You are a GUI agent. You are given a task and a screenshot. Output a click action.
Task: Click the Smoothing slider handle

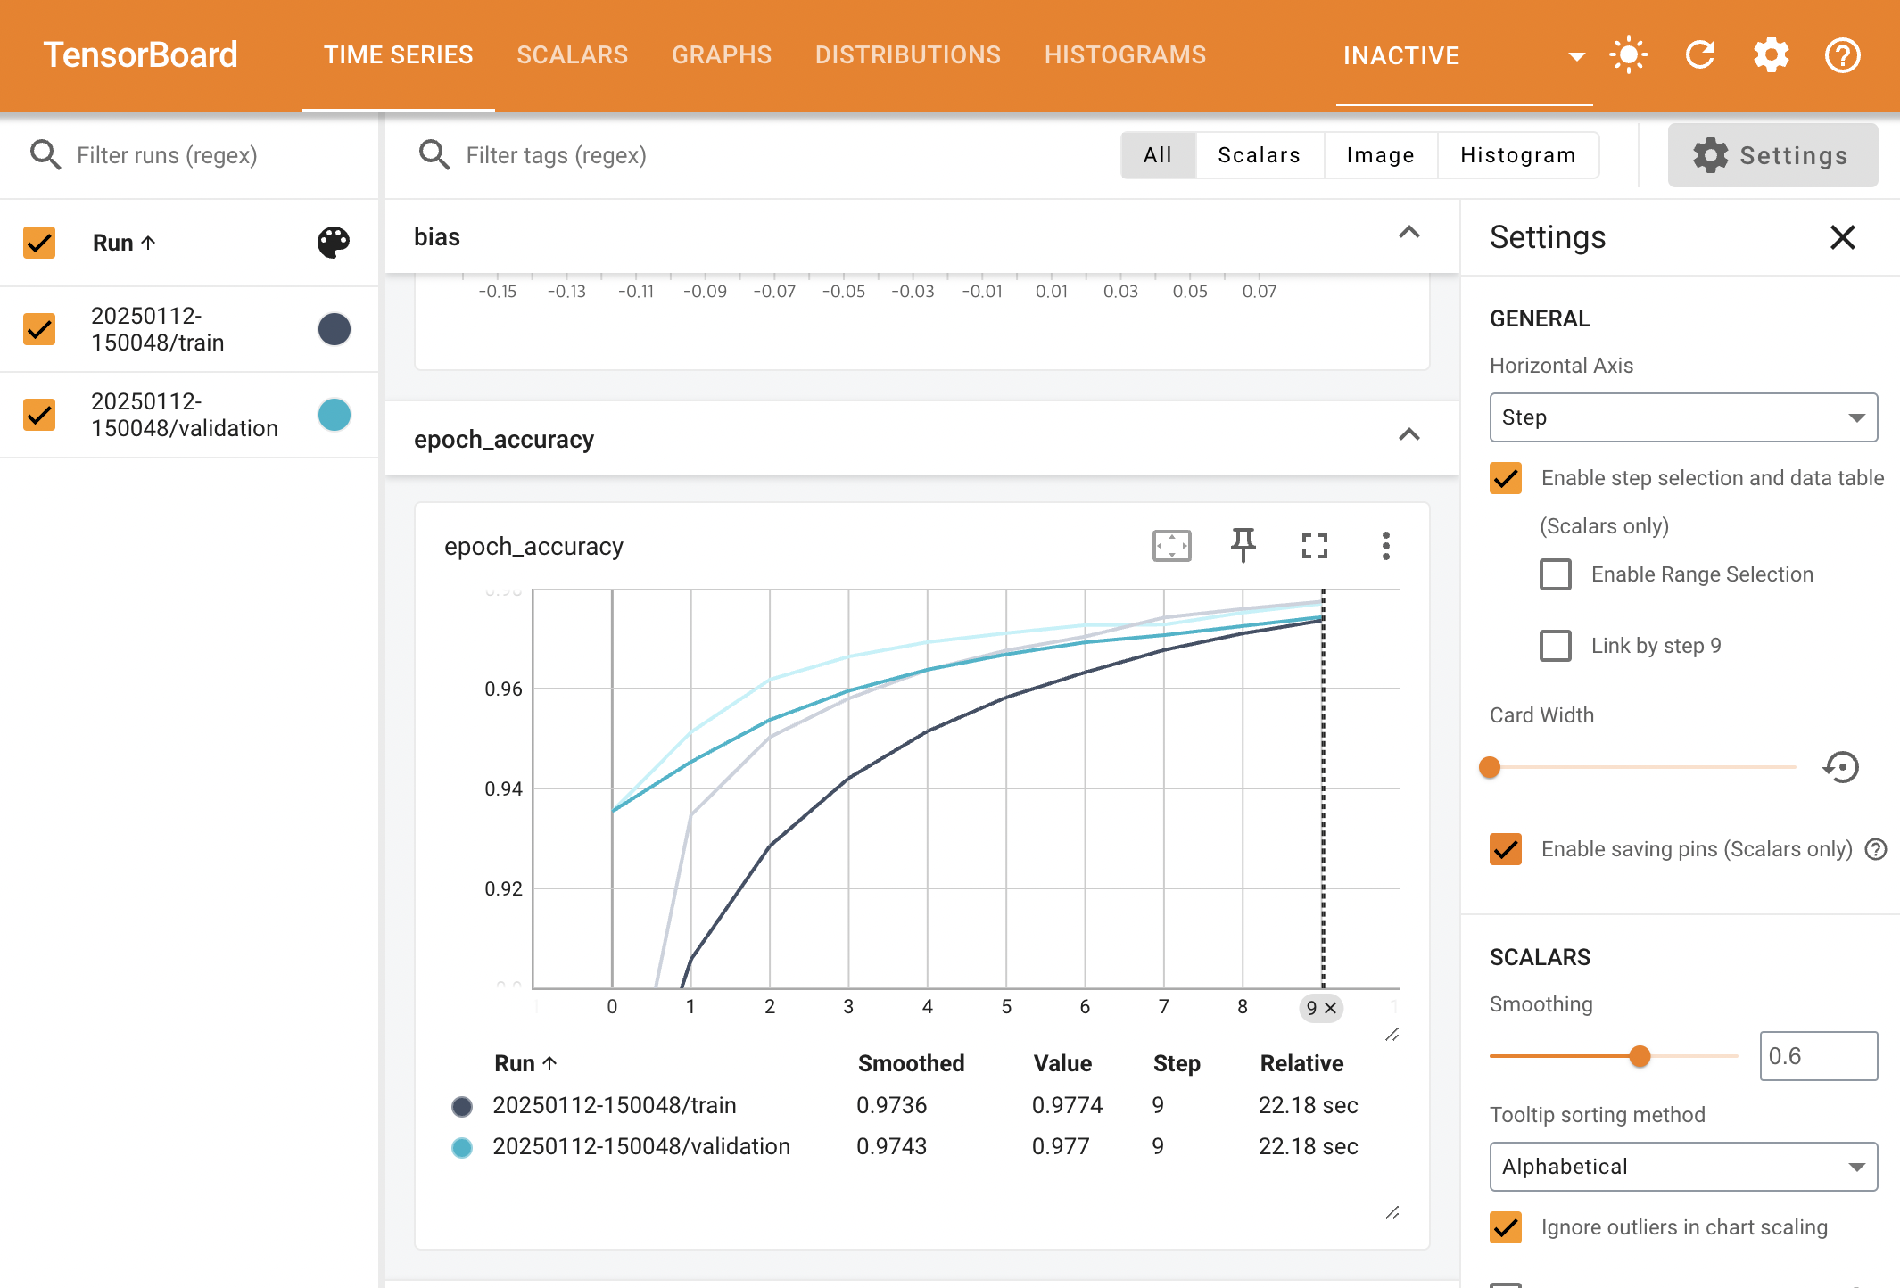click(1640, 1056)
